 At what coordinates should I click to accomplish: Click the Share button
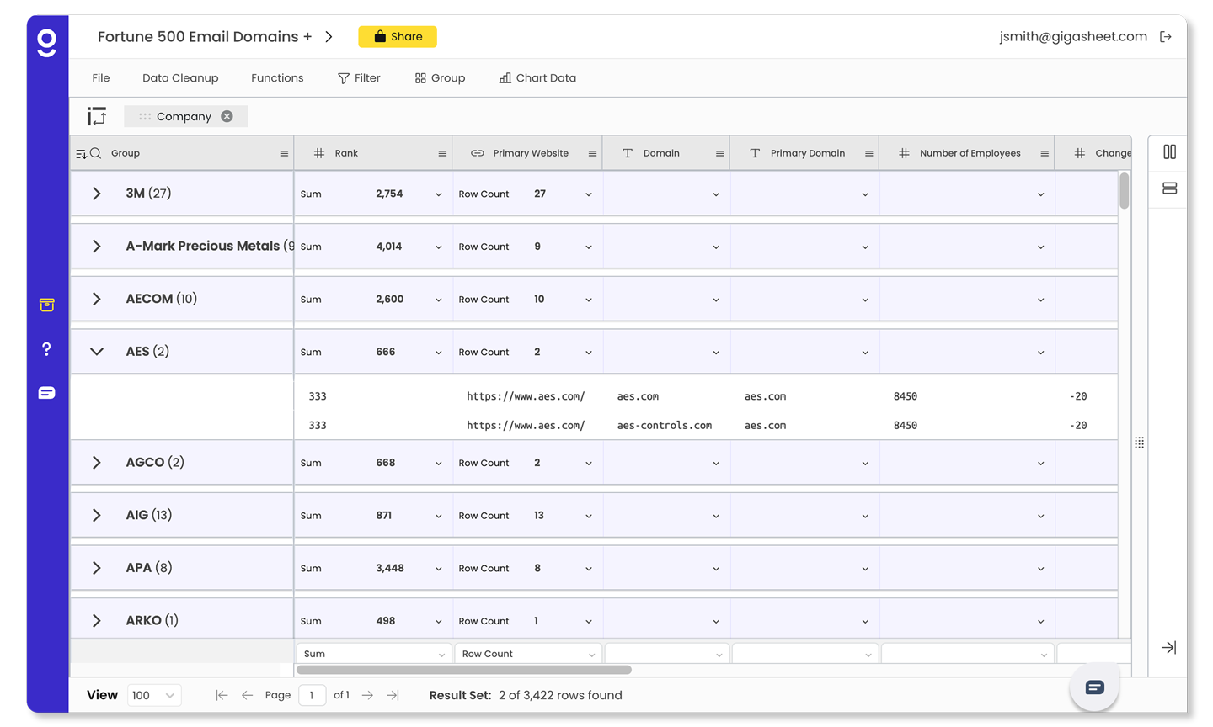[397, 36]
